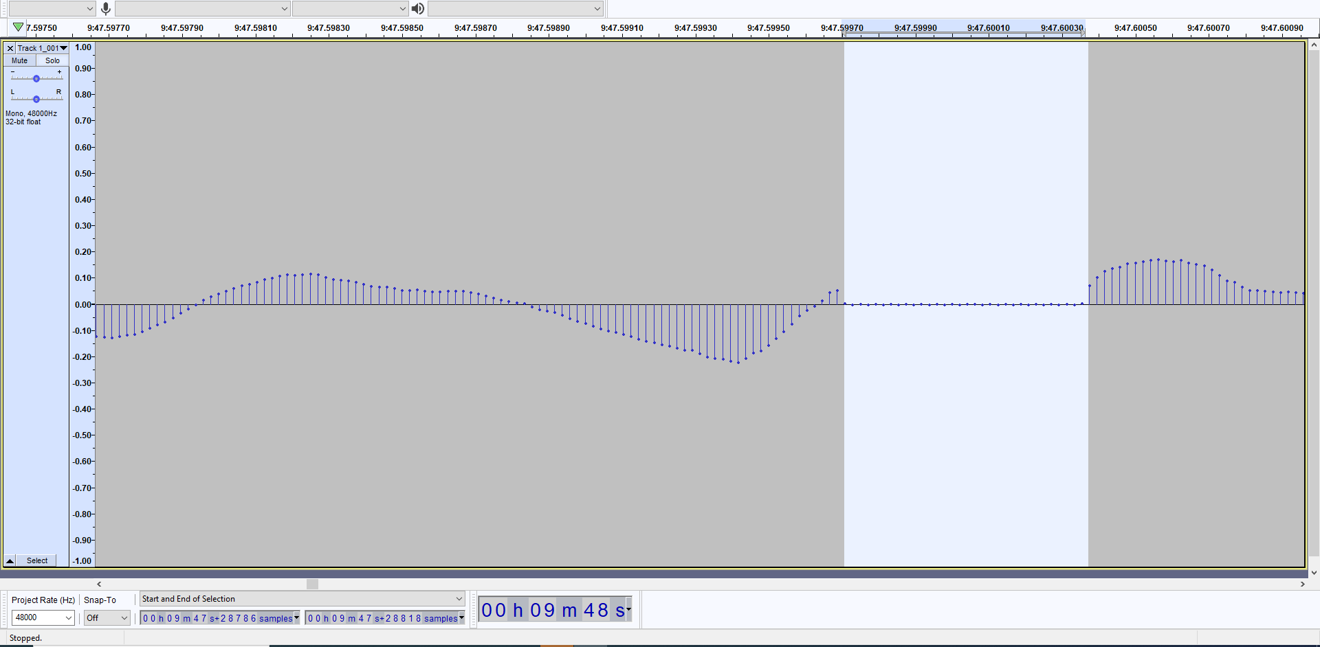1320x647 pixels.
Task: Click vertical scrollbar down arrow
Action: 1314,572
